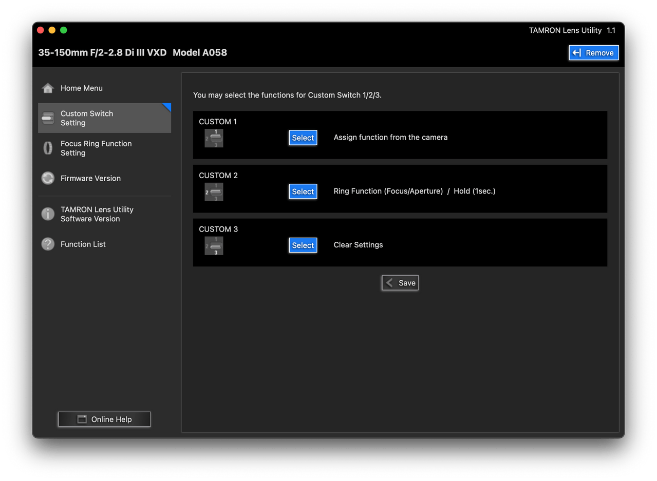This screenshot has width=657, height=481.
Task: Click the lens name 35-150mm F/2-2.8 Di III VXD
Action: coord(103,52)
